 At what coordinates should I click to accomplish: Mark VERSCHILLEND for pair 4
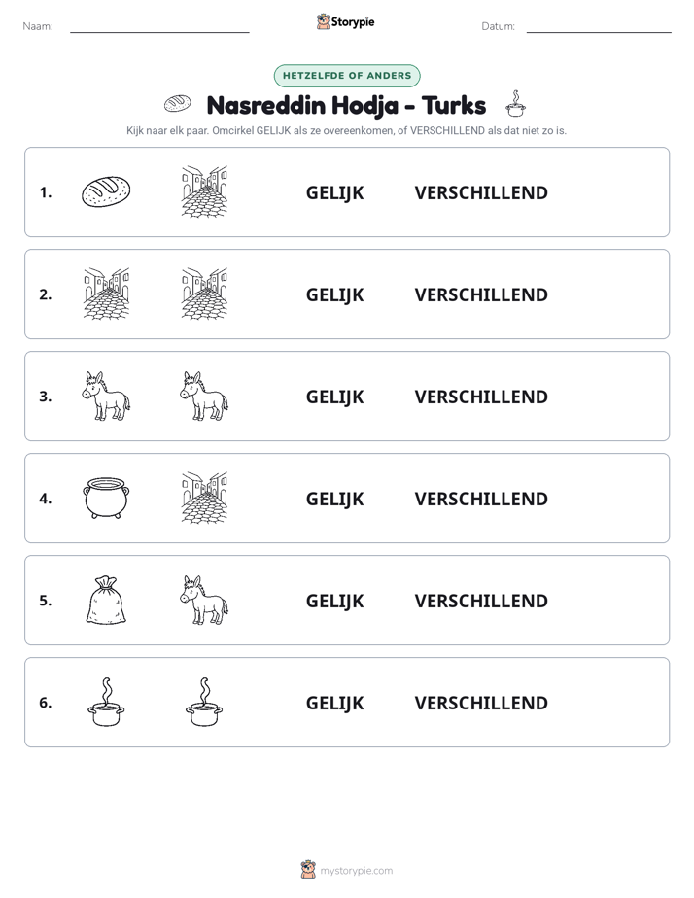(x=481, y=499)
